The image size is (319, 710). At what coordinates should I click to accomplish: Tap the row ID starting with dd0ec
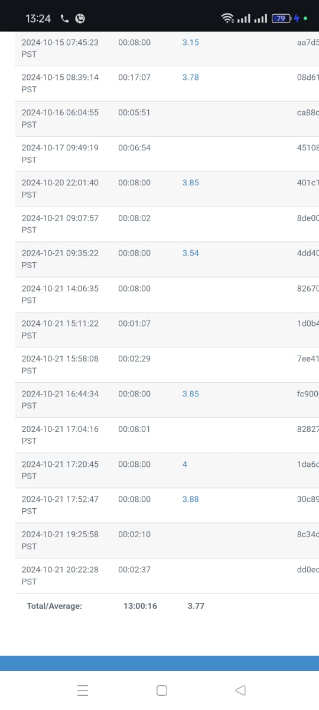(x=308, y=570)
